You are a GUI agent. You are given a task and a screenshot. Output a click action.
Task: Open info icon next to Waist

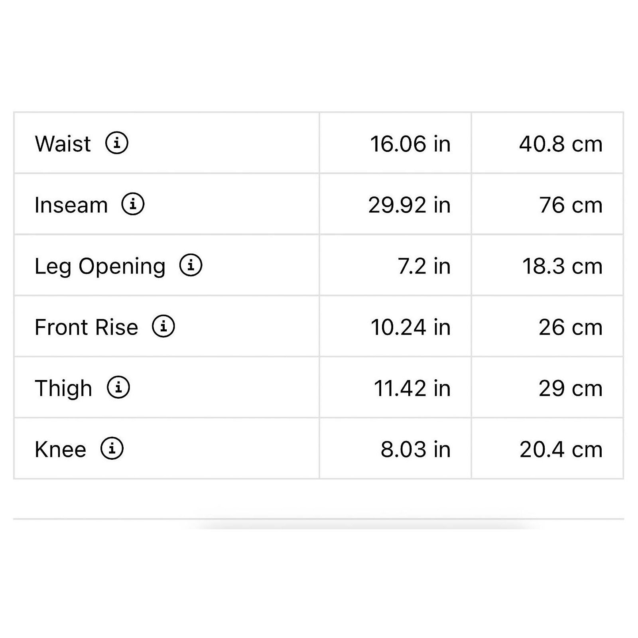click(117, 142)
